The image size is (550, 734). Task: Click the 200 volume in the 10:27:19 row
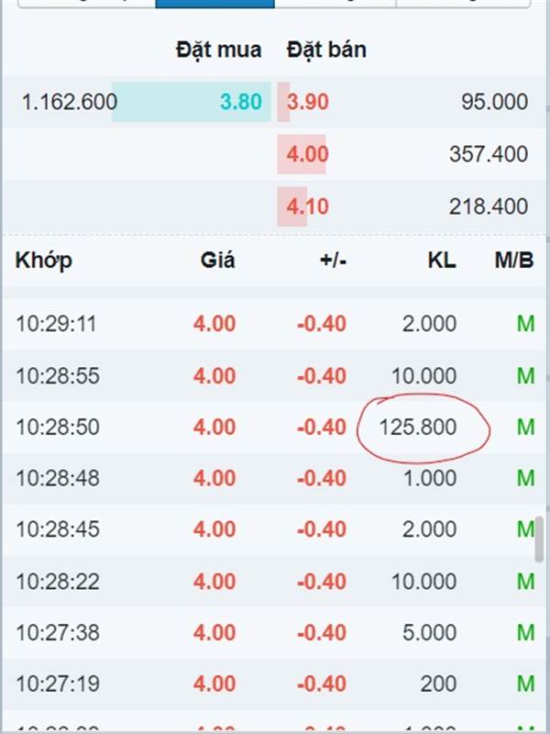tap(438, 684)
